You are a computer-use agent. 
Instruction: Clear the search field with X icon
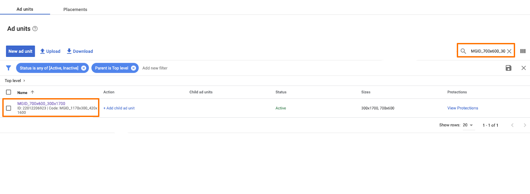click(509, 51)
